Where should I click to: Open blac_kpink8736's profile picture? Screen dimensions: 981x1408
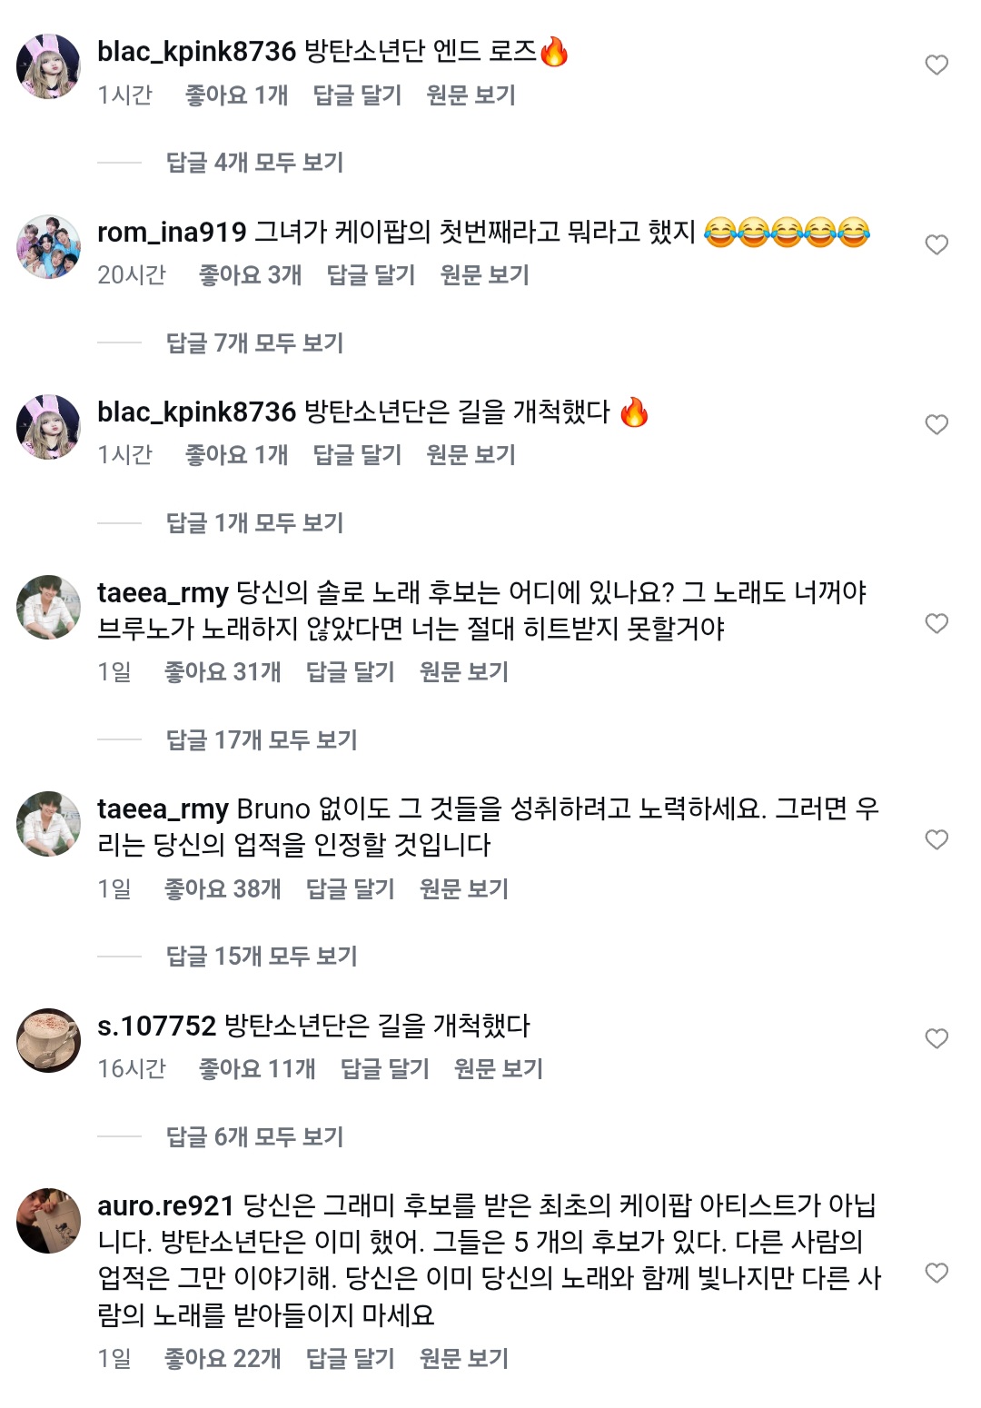pos(47,68)
